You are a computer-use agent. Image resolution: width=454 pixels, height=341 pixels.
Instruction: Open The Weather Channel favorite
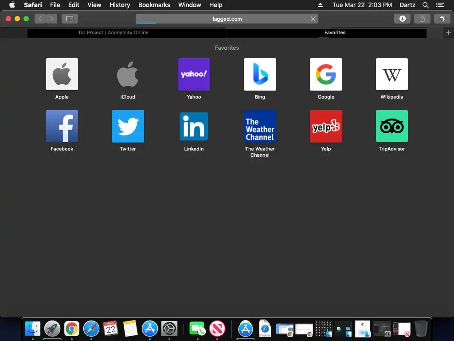pyautogui.click(x=260, y=126)
